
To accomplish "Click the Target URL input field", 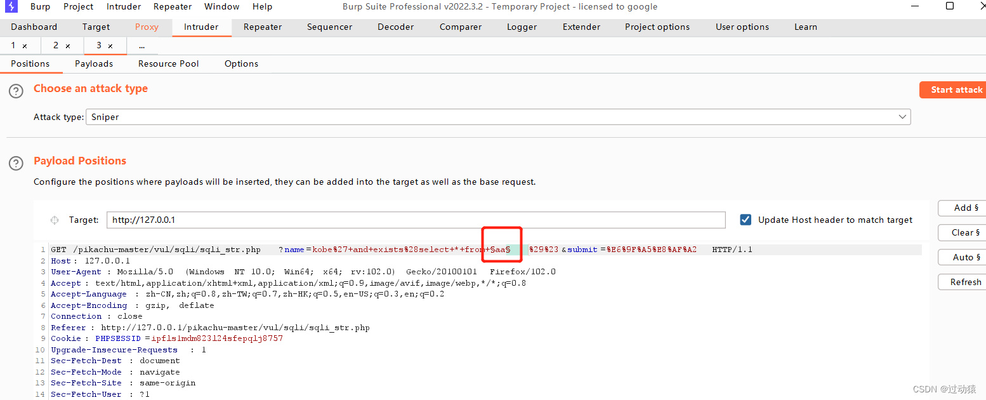I will 416,220.
